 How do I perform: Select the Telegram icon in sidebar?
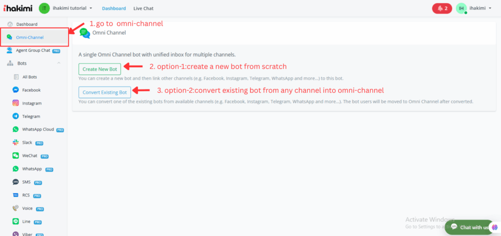pos(16,117)
